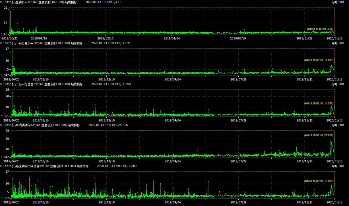Click 2019/11/22 on the 2H chart axis
The width and height of the screenshot is (349, 206).
point(305,80)
